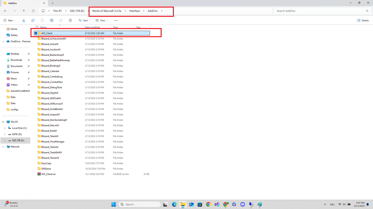Viewport: 373px width, 209px height.
Task: Select the AddOns window tab
Action: point(24,3)
